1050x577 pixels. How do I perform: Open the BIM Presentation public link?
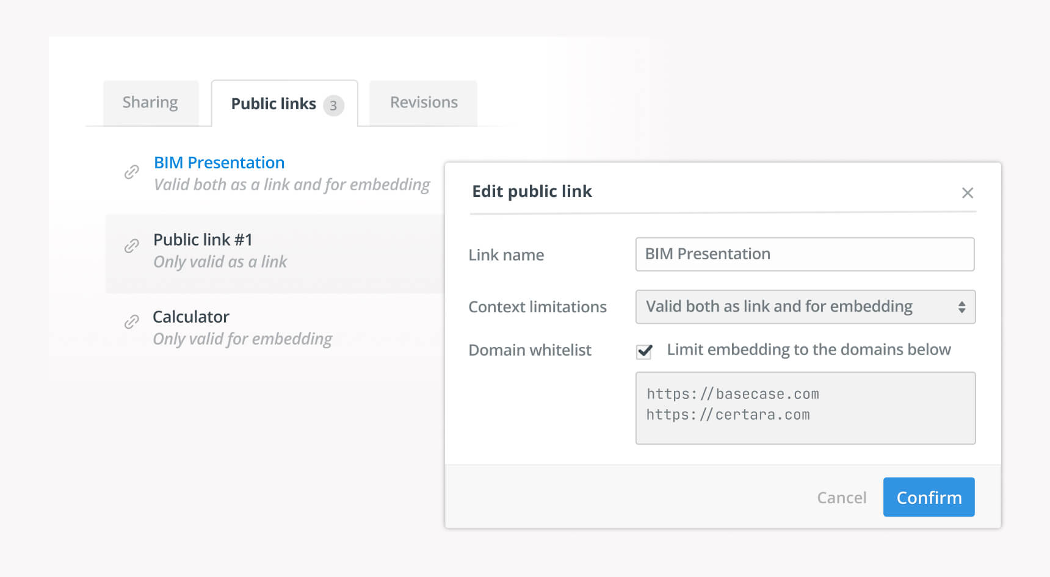click(219, 162)
